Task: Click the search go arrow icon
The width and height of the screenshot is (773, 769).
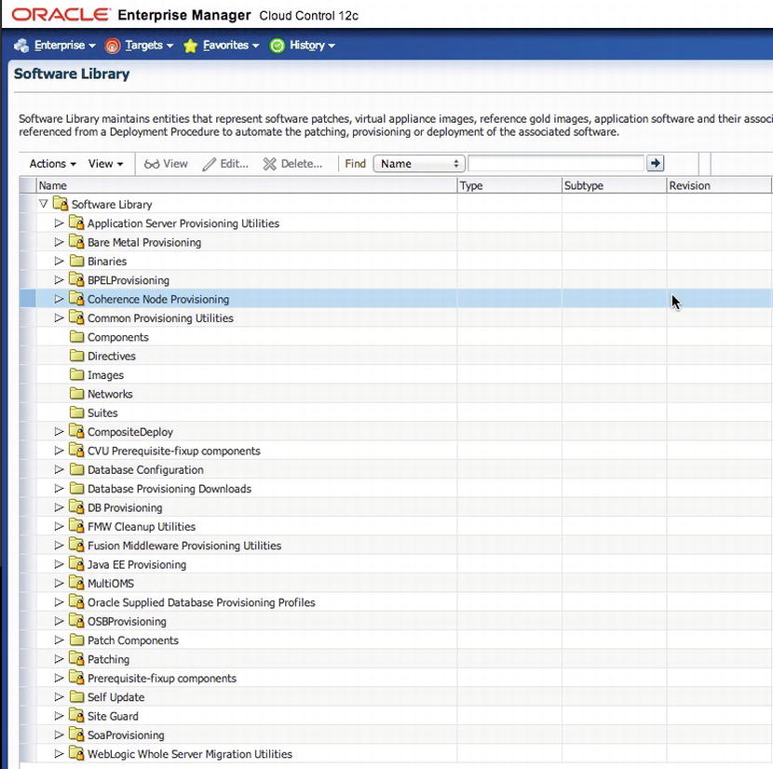Action: [x=655, y=163]
